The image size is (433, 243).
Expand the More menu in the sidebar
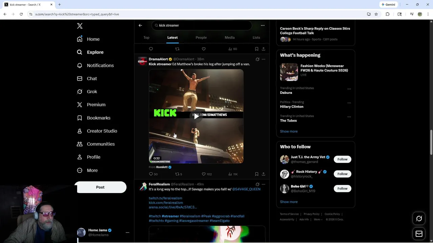(x=87, y=170)
